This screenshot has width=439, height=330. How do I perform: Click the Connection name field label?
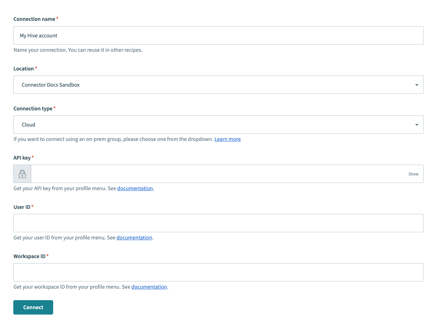click(x=34, y=19)
